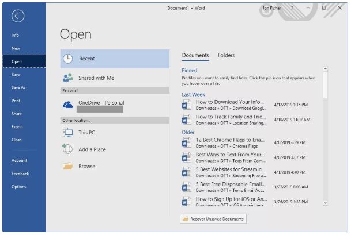Click Word icon for How to Track Family
This screenshot has width=351, height=235.
187,120
